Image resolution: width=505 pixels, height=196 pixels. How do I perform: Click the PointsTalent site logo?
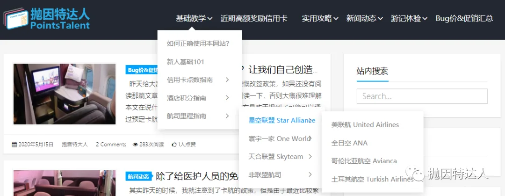click(x=47, y=18)
